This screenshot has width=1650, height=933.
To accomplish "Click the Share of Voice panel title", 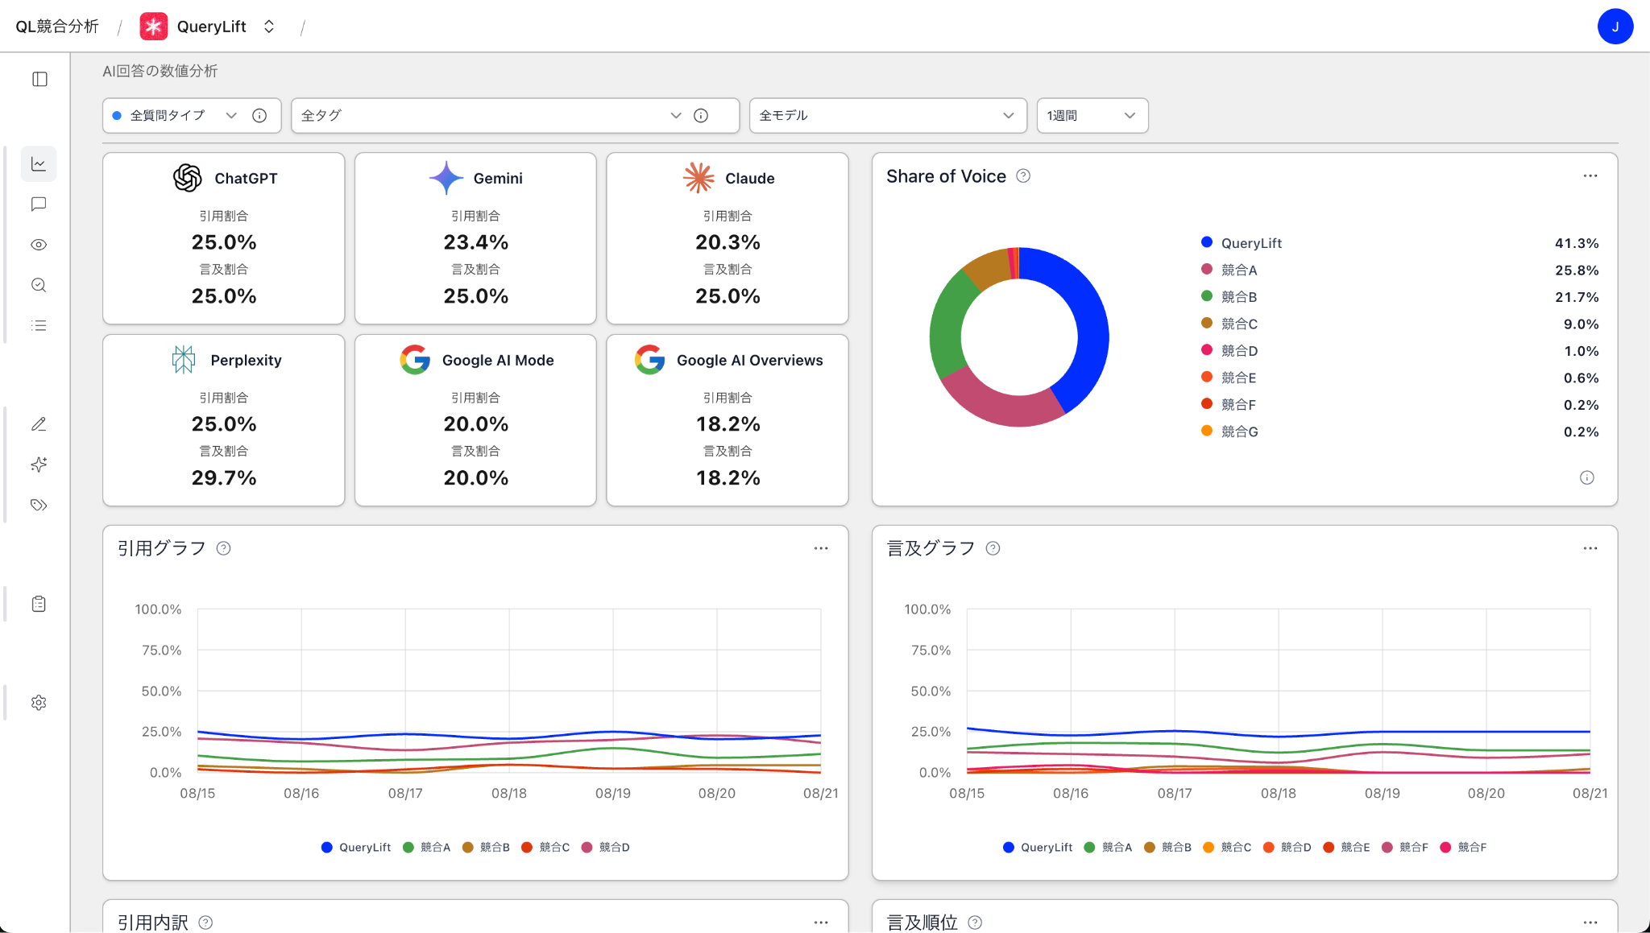I will [947, 176].
